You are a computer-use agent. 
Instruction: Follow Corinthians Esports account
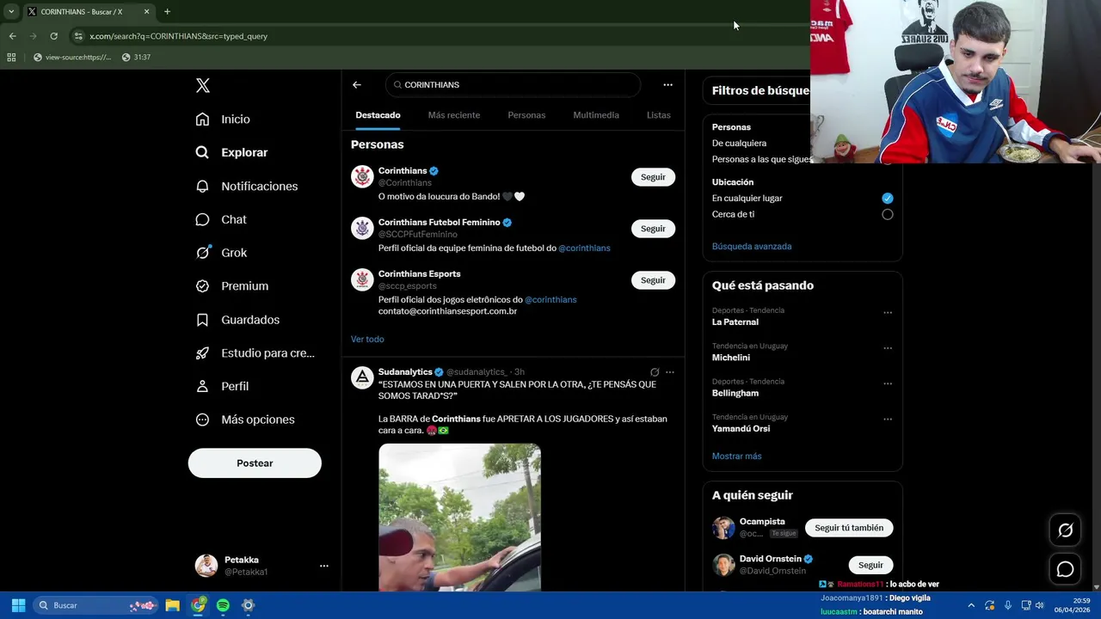pos(653,280)
